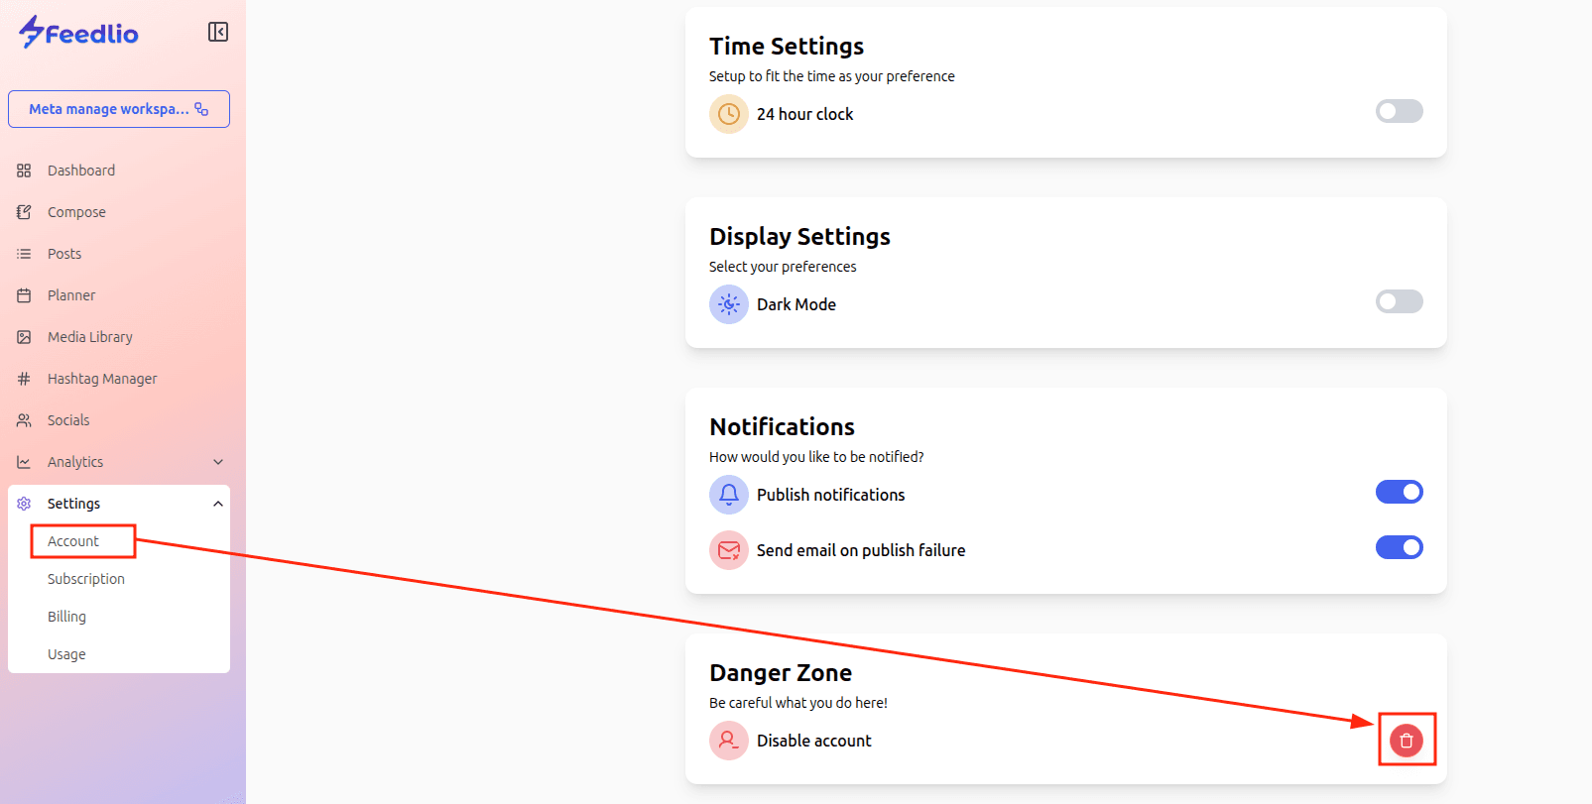
Task: Collapse the Settings menu chevron
Action: [218, 504]
